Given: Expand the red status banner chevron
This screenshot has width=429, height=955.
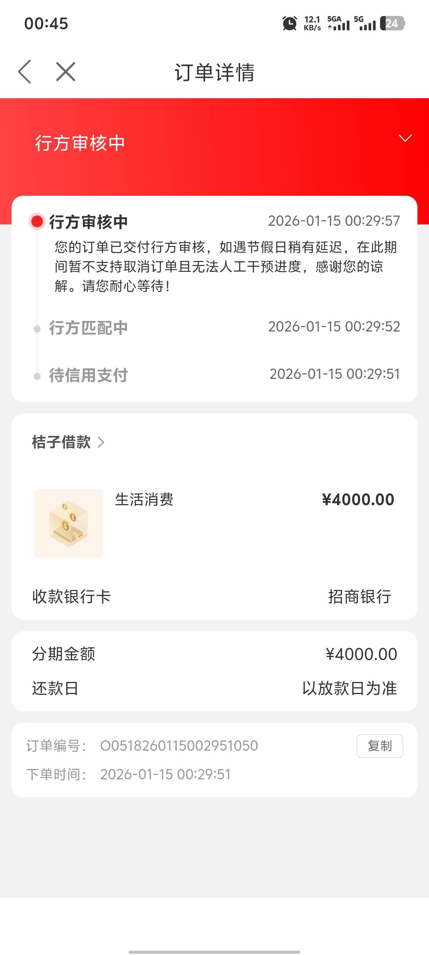Looking at the screenshot, I should coord(405,138).
